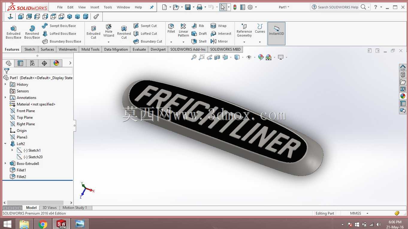Open the Curves tools

tap(260, 28)
